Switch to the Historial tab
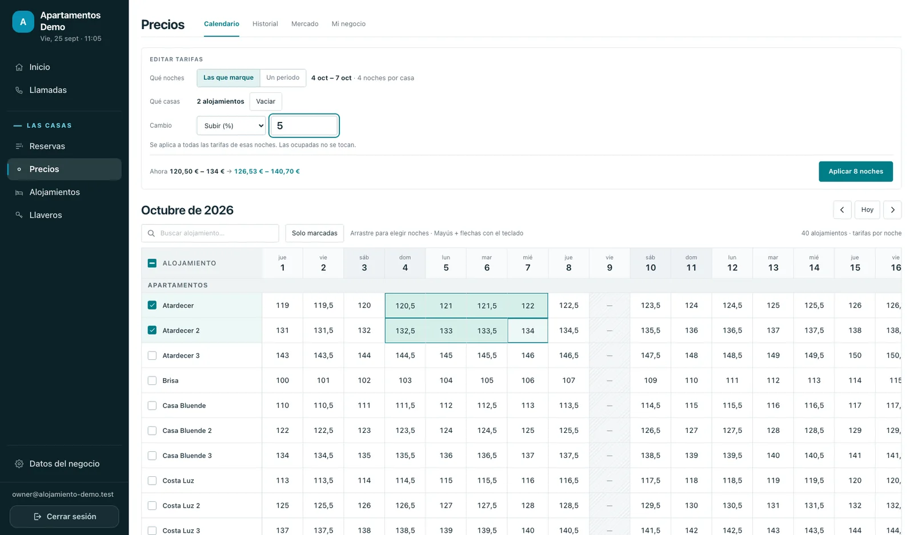Viewport: 914px width, 535px height. (265, 24)
